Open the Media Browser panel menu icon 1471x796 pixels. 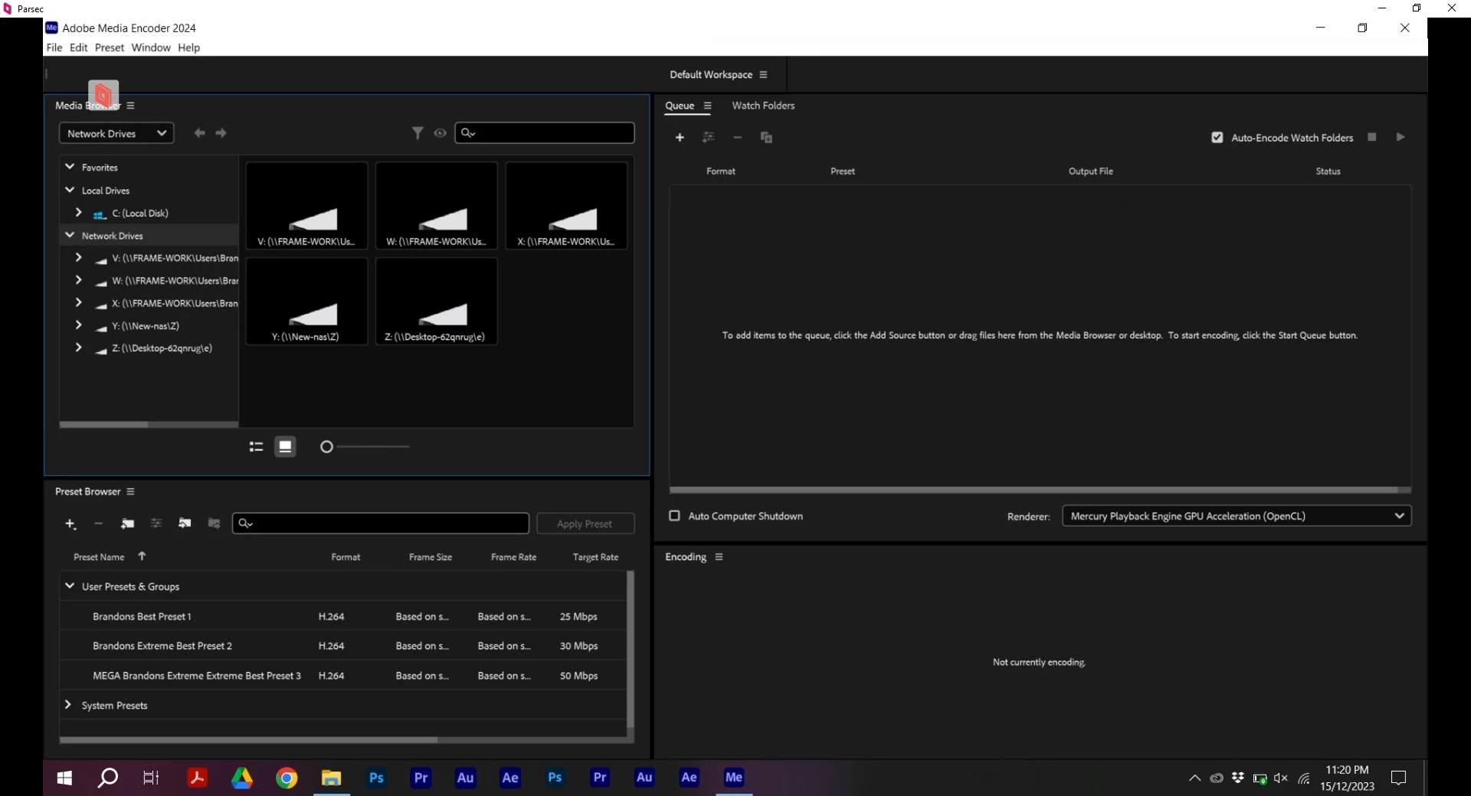coord(130,106)
